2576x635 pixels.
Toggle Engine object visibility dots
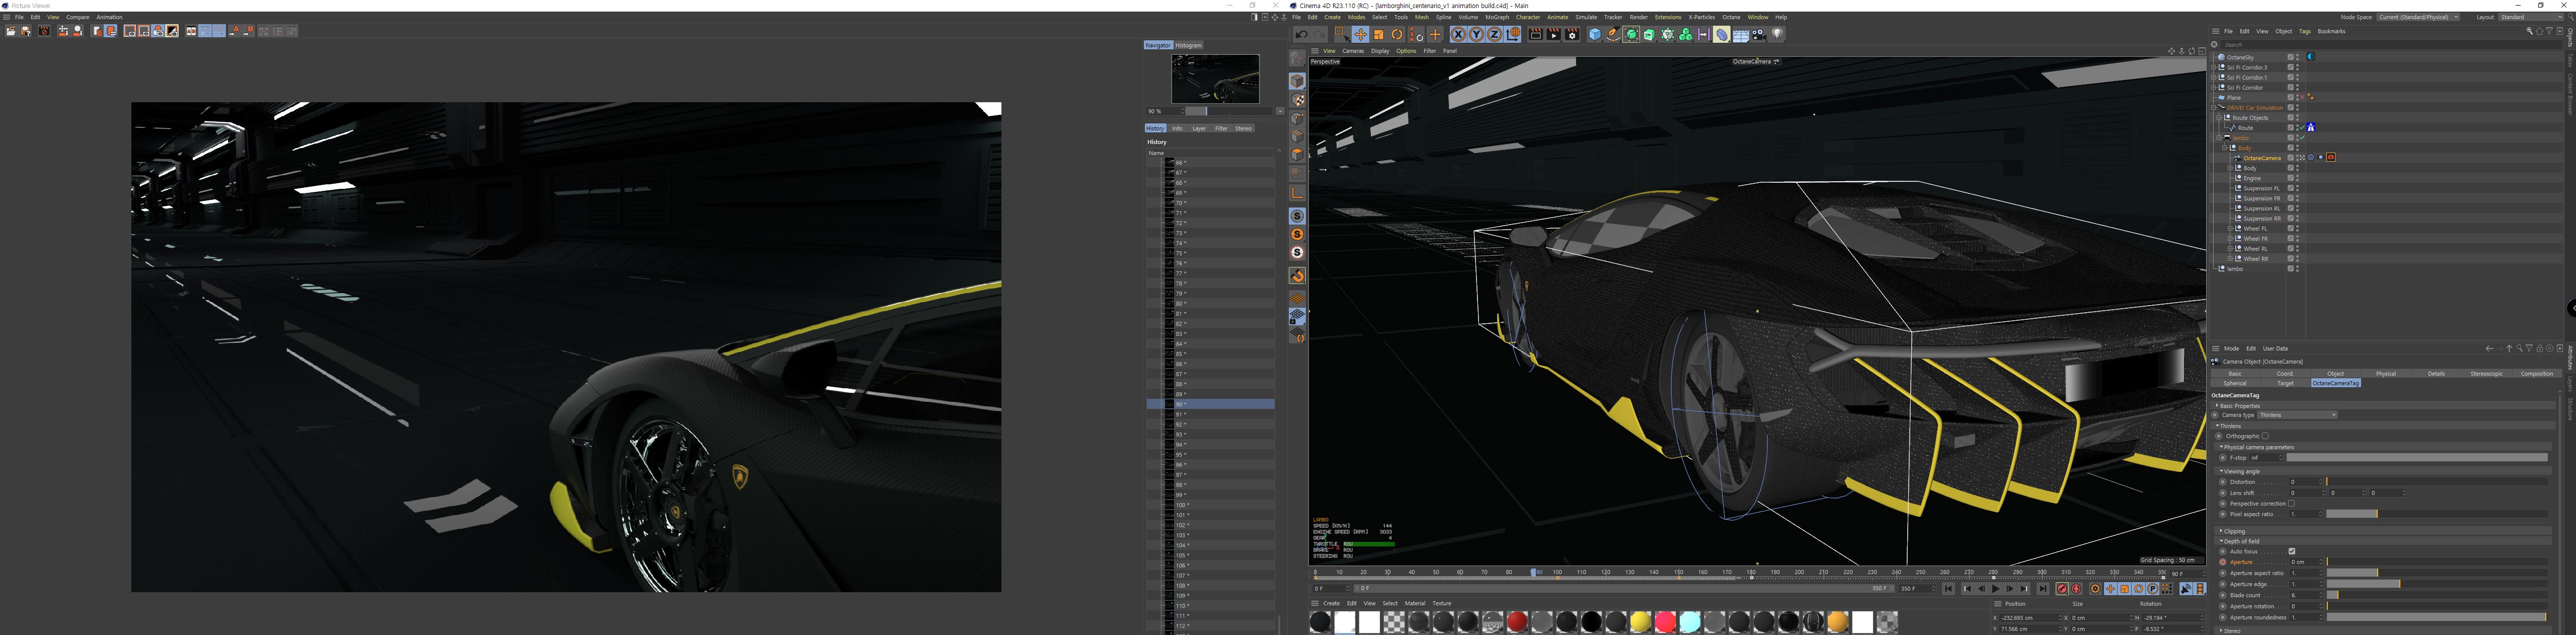[2298, 178]
